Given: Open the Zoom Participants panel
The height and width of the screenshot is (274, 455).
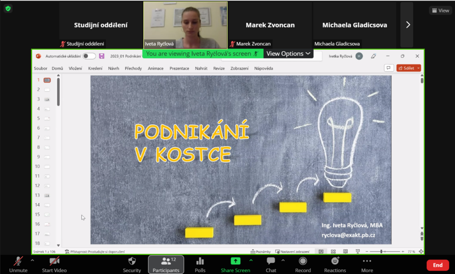Looking at the screenshot, I should pyautogui.click(x=166, y=265).
